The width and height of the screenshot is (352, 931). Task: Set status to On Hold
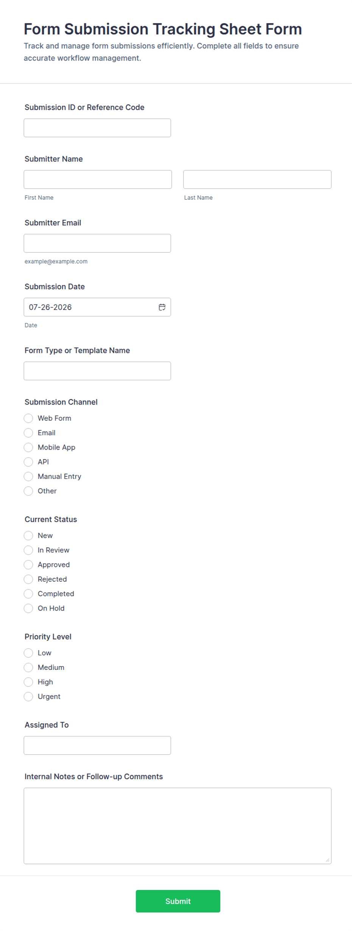[x=28, y=608]
